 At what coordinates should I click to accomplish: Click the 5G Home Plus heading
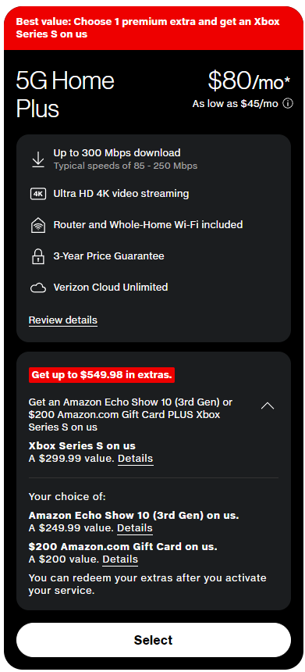pyautogui.click(x=65, y=95)
